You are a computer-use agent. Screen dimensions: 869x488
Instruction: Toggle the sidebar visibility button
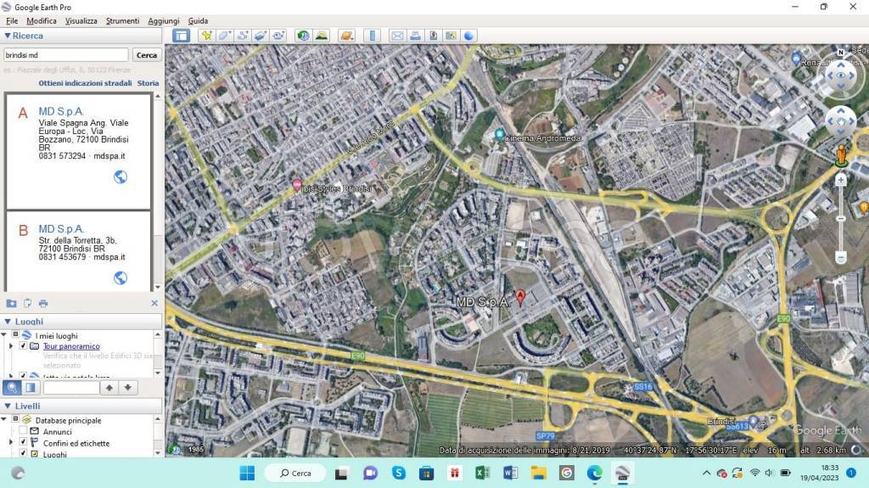click(x=182, y=36)
